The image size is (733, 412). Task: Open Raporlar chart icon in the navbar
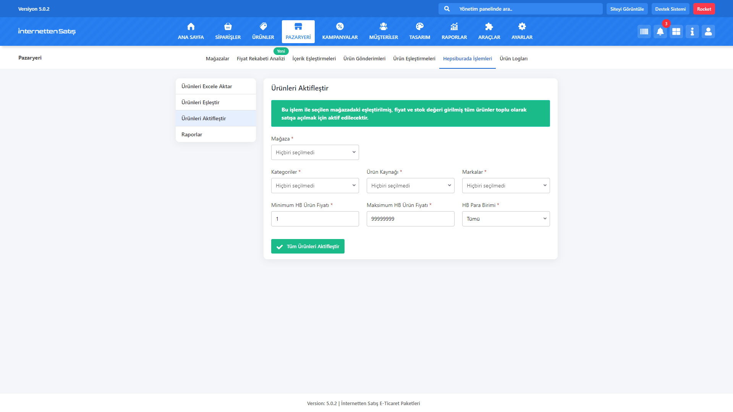pos(454,27)
